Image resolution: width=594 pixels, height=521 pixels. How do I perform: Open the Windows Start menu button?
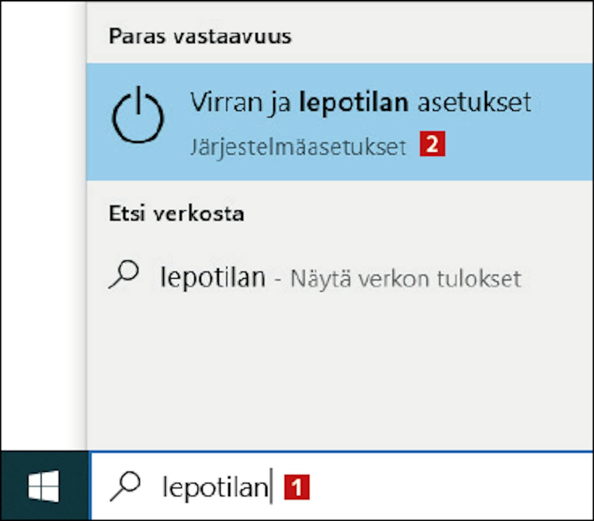(x=44, y=486)
